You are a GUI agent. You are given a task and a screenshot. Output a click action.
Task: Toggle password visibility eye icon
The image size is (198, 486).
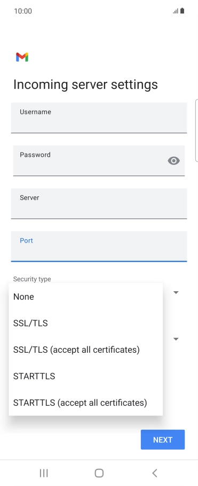point(173,161)
